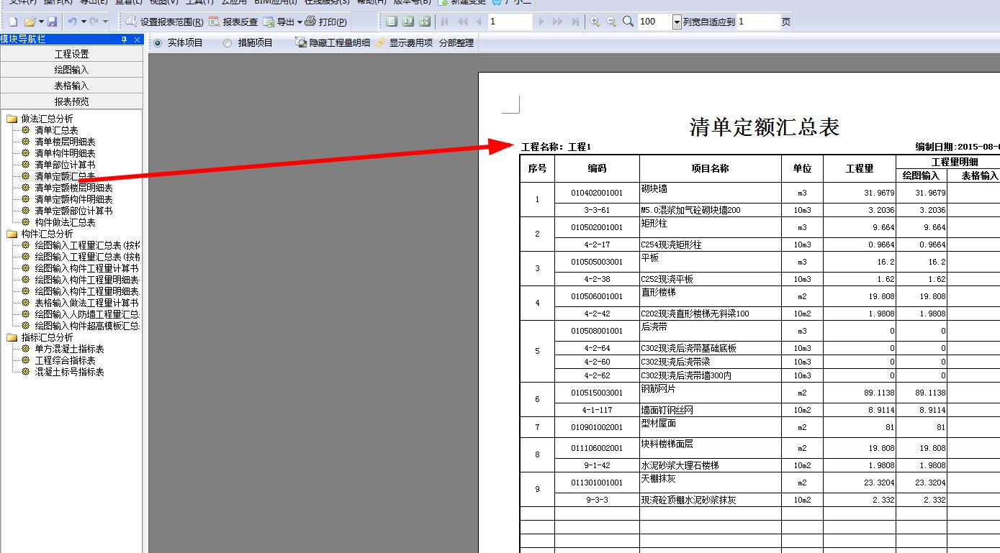Open the undo history dropdown arrow
The width and height of the screenshot is (1000, 553).
pyautogui.click(x=84, y=22)
